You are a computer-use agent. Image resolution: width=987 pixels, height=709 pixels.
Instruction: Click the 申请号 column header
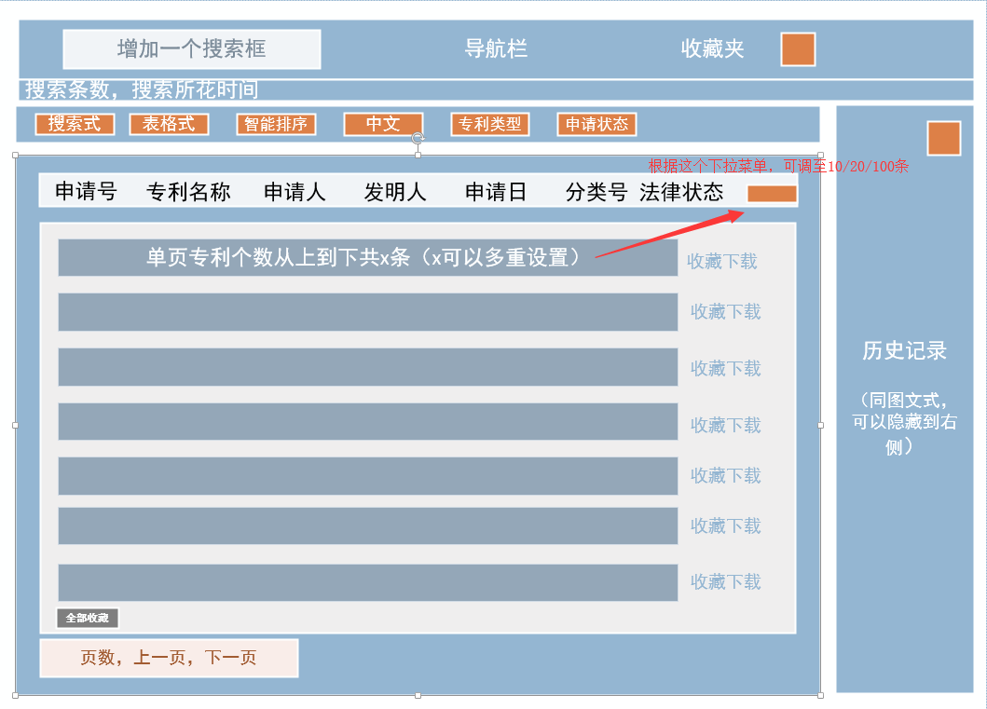86,191
